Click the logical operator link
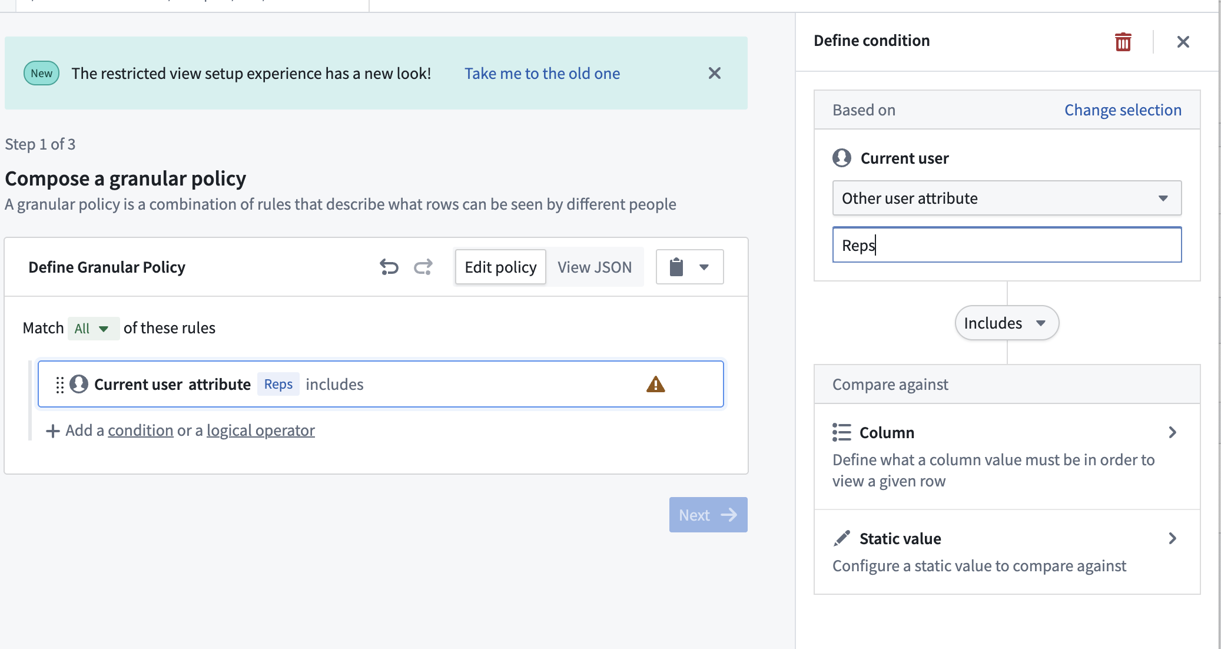The width and height of the screenshot is (1221, 649). point(260,431)
